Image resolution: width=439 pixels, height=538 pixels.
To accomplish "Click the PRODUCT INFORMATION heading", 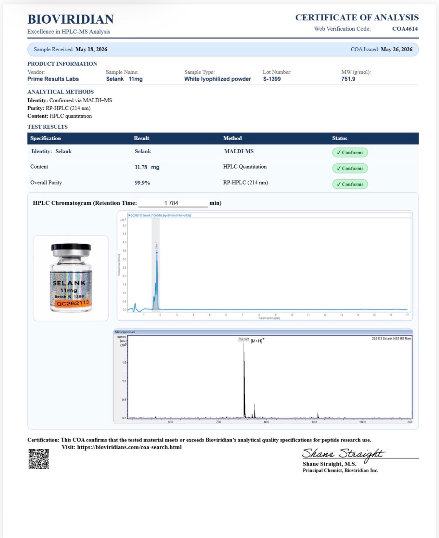I will [x=62, y=64].
